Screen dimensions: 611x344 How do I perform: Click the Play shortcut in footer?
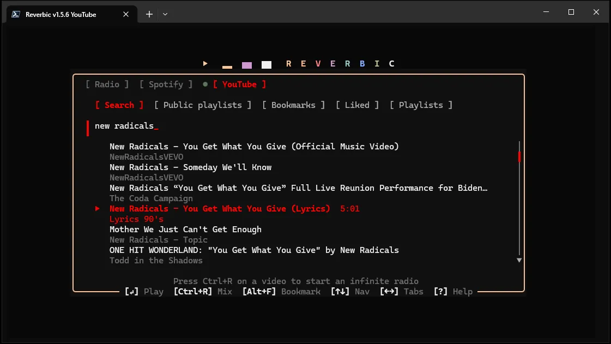(x=144, y=292)
